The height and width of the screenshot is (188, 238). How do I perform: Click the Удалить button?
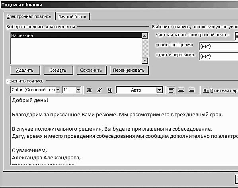[25, 70]
